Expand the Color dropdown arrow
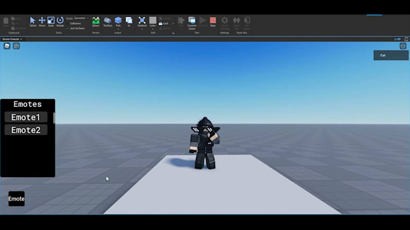This screenshot has height=230, width=410. 153,29
